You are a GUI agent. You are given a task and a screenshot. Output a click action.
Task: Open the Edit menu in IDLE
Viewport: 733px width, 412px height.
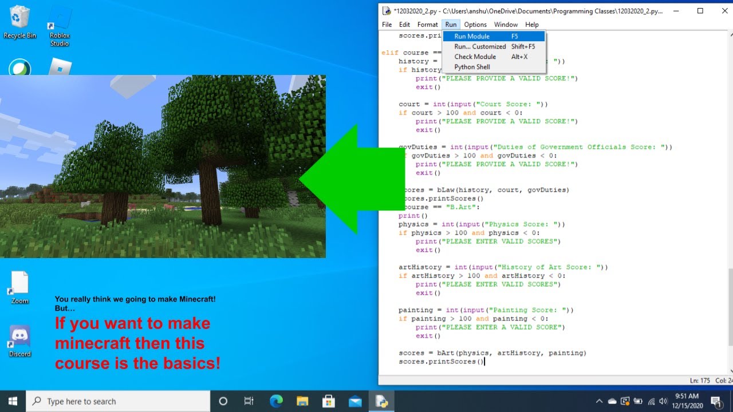click(404, 25)
